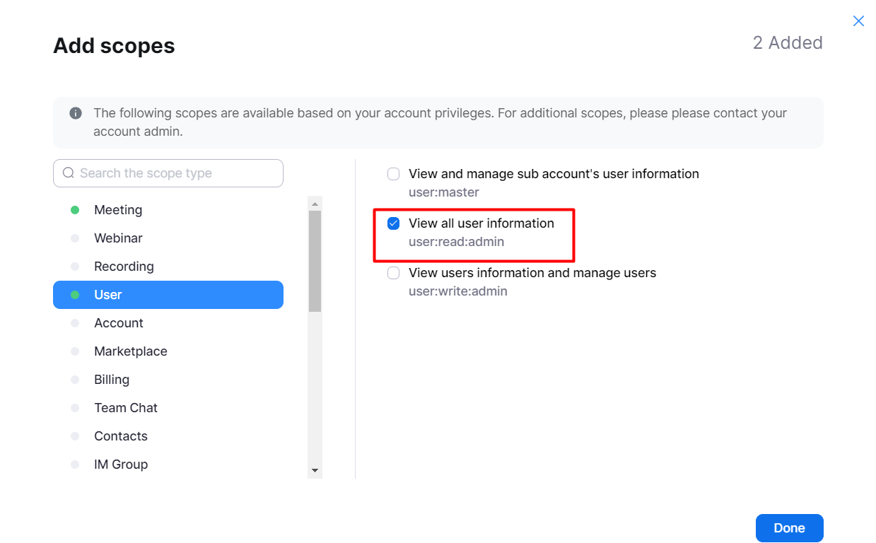Viewport: 876px width, 543px height.
Task: Click the gray dot beside IM Group
Action: pyautogui.click(x=75, y=465)
